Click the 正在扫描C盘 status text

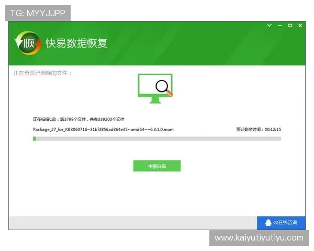[78, 119]
